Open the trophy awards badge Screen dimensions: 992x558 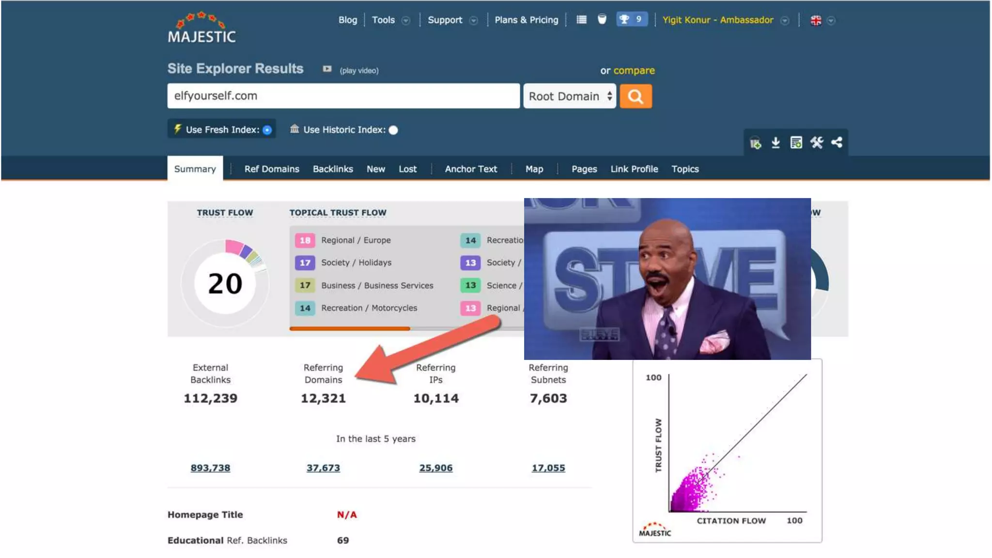coord(631,19)
